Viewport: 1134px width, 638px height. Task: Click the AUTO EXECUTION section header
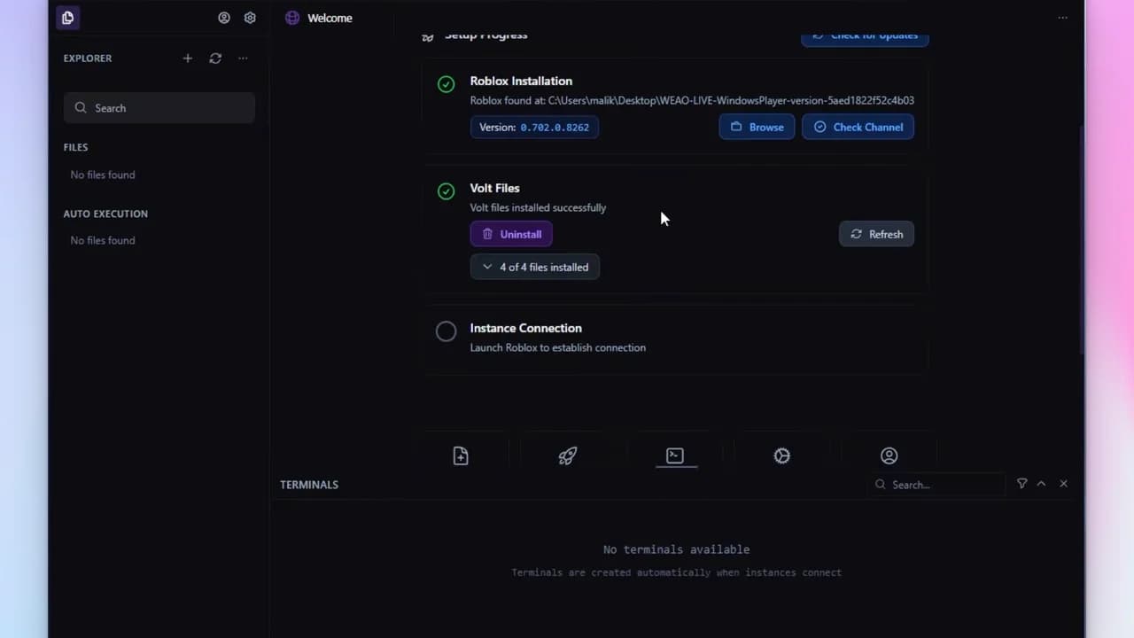point(105,214)
